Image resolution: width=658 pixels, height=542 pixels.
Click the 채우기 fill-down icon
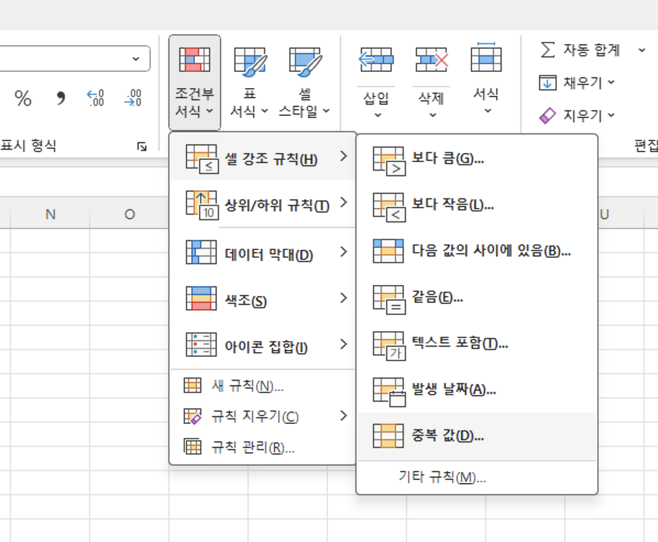(548, 82)
